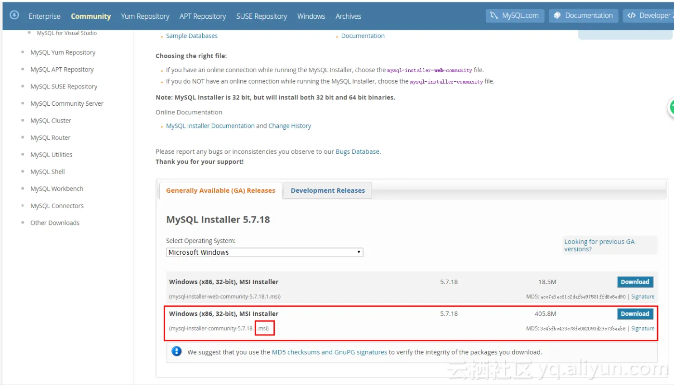The width and height of the screenshot is (674, 385).
Task: Open the Change History link
Action: click(290, 126)
